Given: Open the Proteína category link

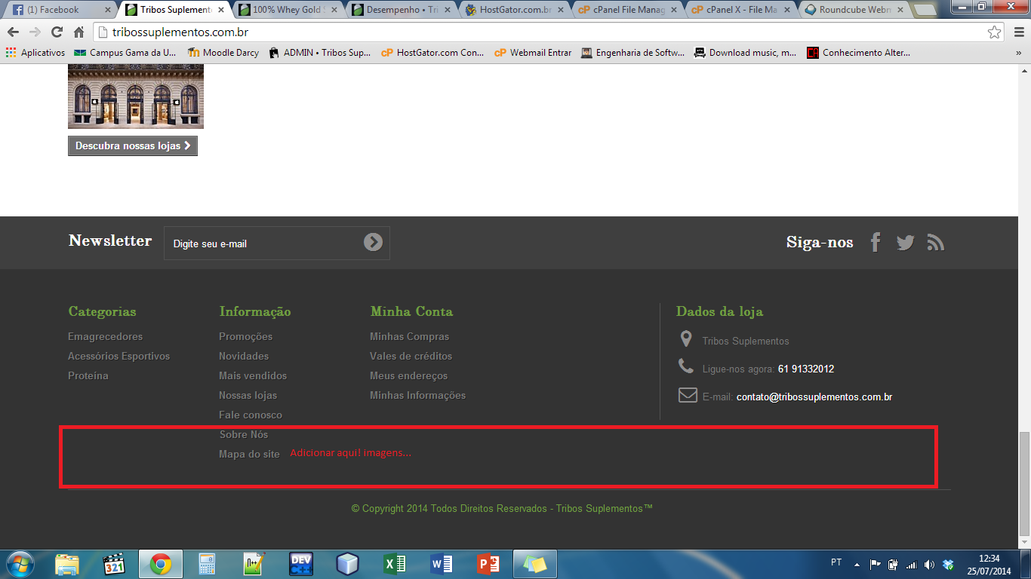Looking at the screenshot, I should pos(88,375).
